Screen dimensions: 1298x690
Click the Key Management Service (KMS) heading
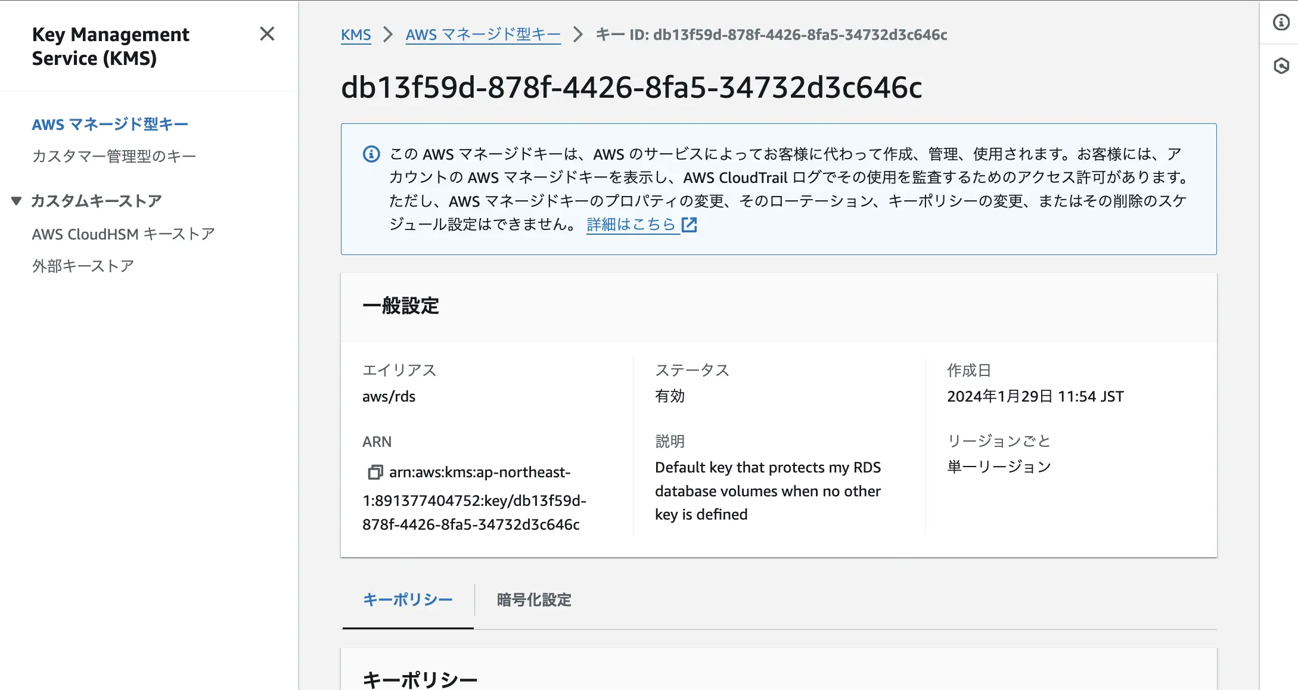(111, 46)
